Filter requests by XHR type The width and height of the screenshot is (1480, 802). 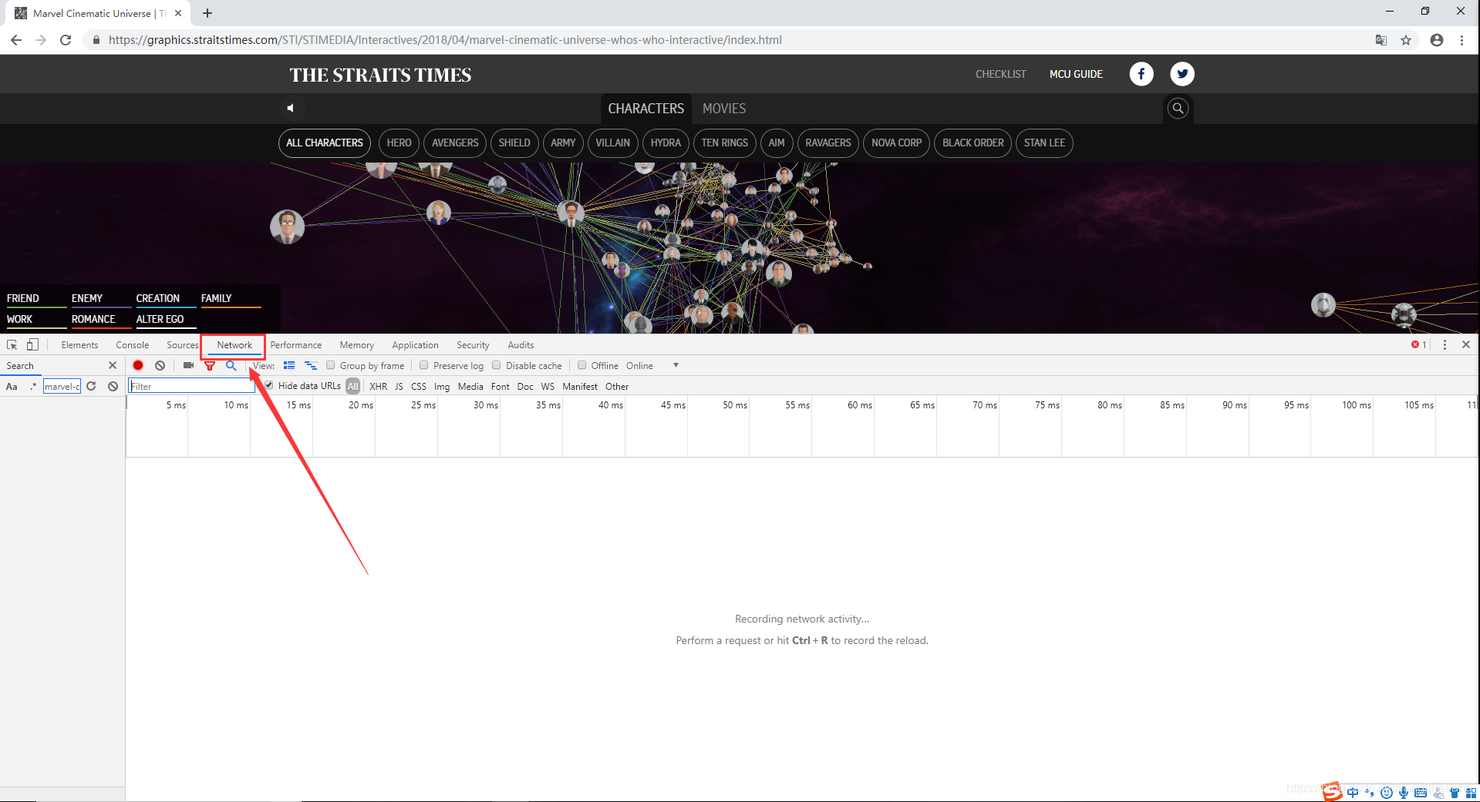(x=379, y=387)
